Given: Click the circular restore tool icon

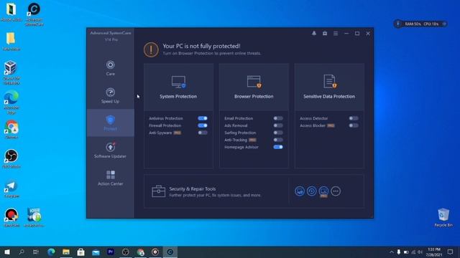Looking at the screenshot, I should tap(311, 191).
